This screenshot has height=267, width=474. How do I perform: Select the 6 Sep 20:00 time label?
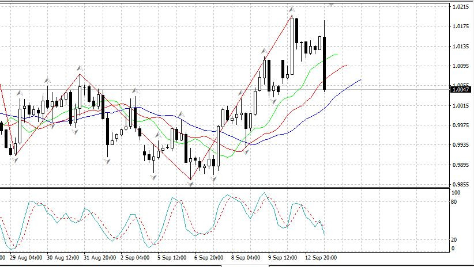pos(210,257)
